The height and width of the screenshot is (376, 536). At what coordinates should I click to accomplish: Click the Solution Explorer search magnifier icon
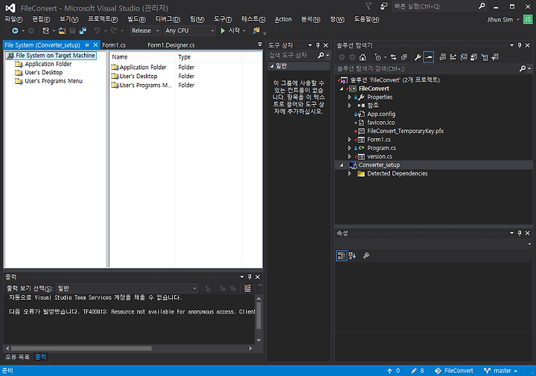click(523, 68)
